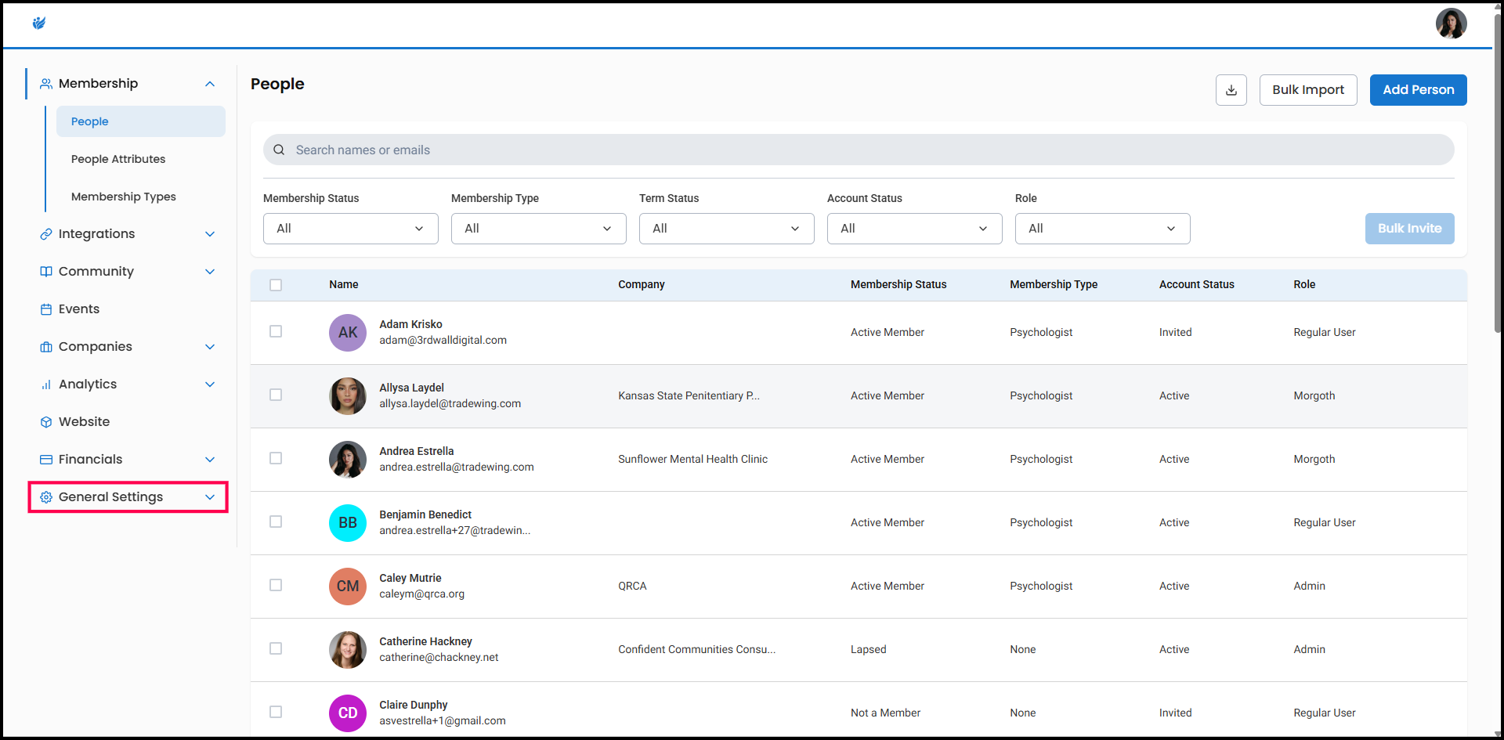Open People Attributes in sidebar
The height and width of the screenshot is (740, 1504).
click(118, 159)
